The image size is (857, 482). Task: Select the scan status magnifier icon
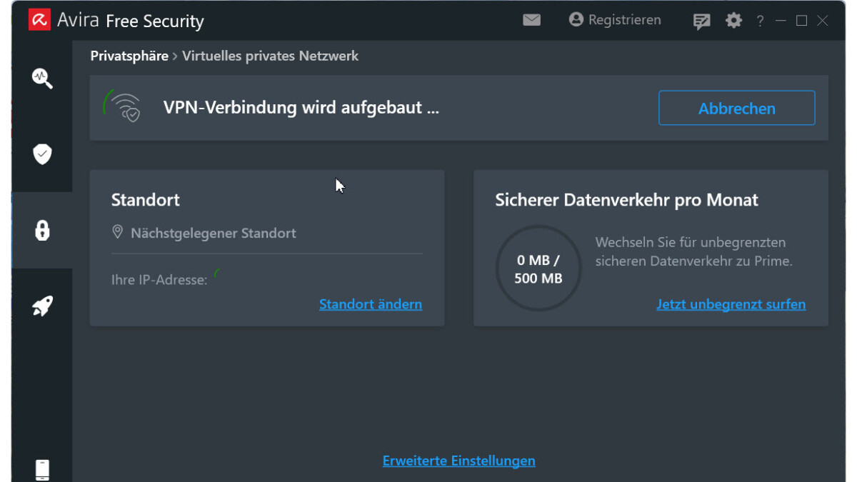coord(41,79)
